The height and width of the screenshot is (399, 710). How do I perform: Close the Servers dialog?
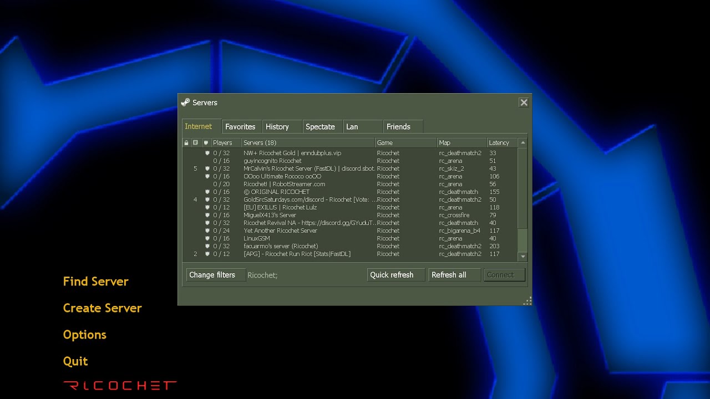click(524, 103)
